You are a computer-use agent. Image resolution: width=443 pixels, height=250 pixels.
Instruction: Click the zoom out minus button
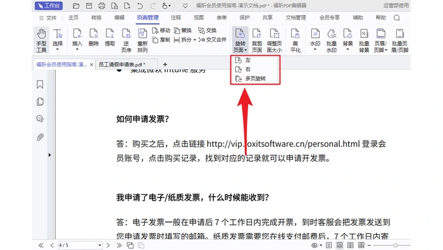pyautogui.click(x=369, y=245)
